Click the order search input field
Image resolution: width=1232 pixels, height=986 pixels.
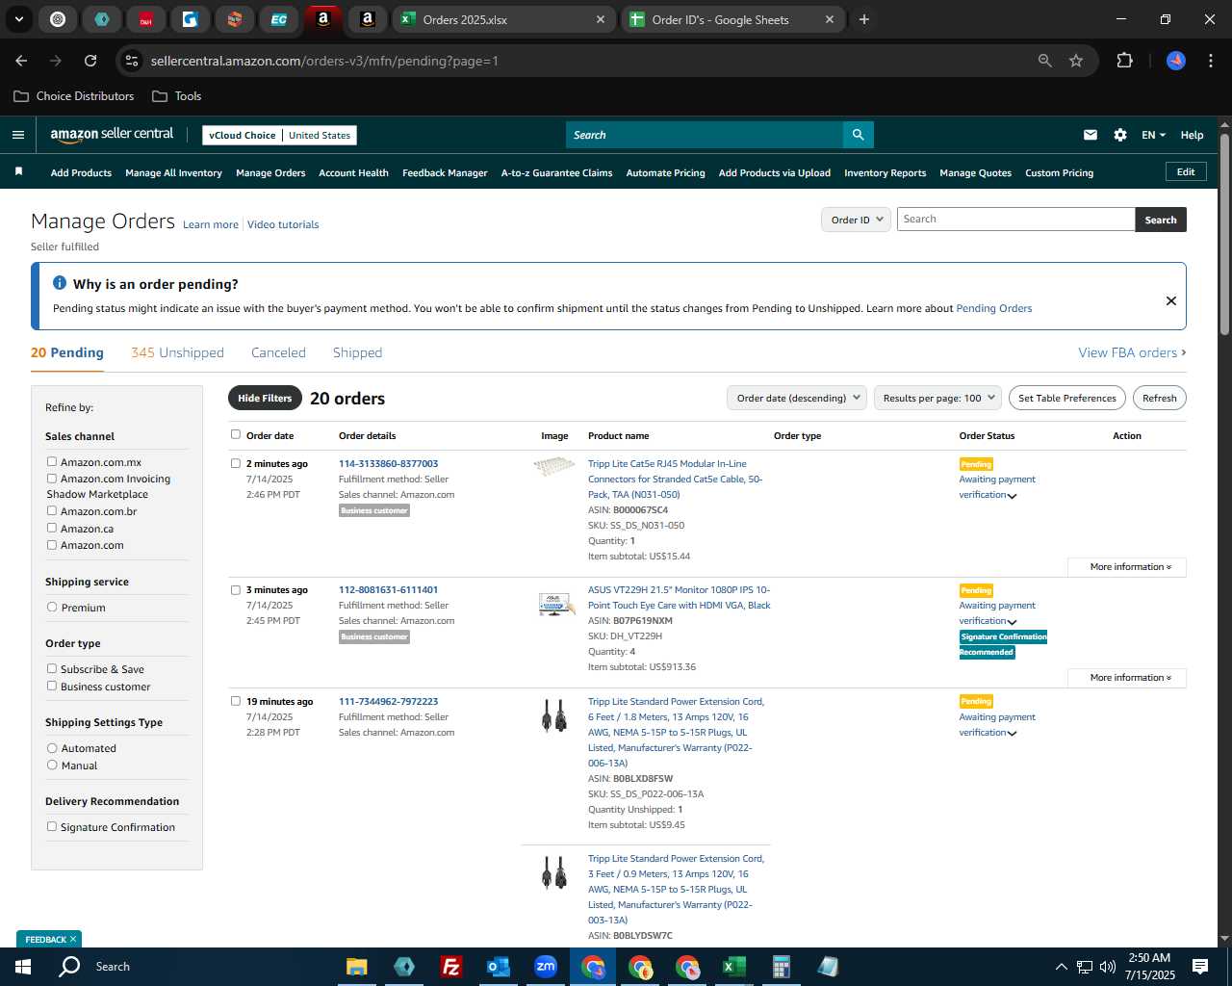[x=1015, y=220]
